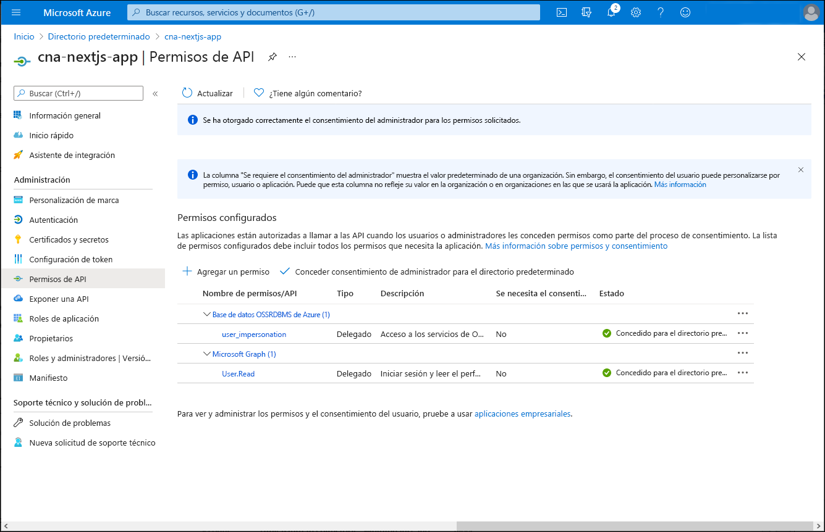Viewport: 825px width, 532px height.
Task: Click ¿Tiene algún comentario? button
Action: point(308,93)
